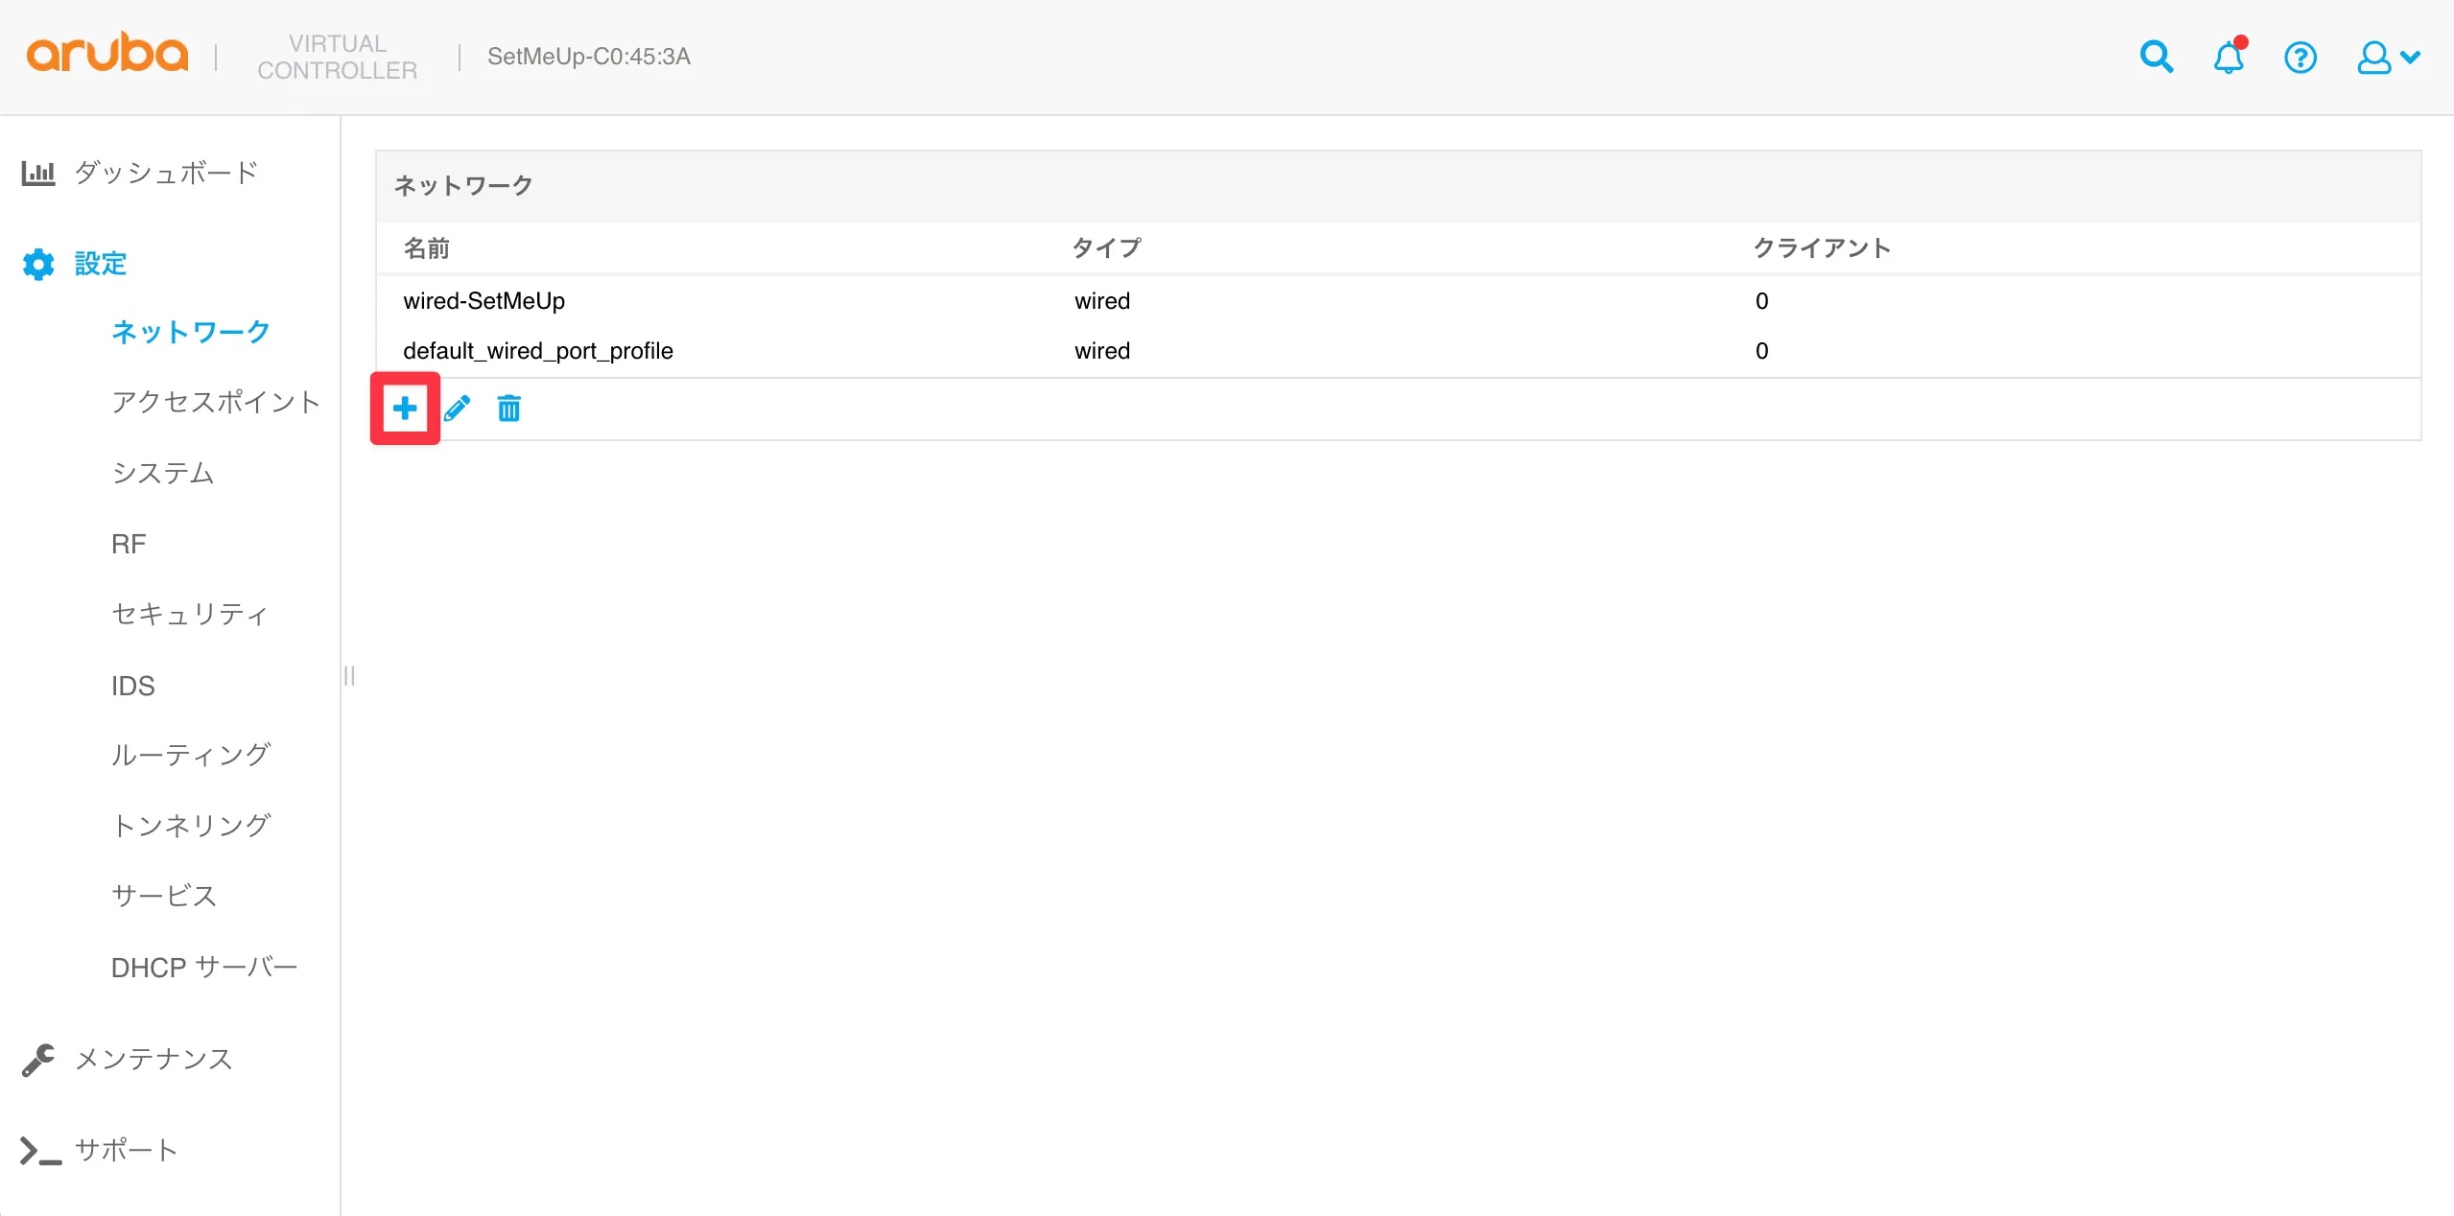
Task: Open the help question mark icon
Action: [x=2300, y=58]
